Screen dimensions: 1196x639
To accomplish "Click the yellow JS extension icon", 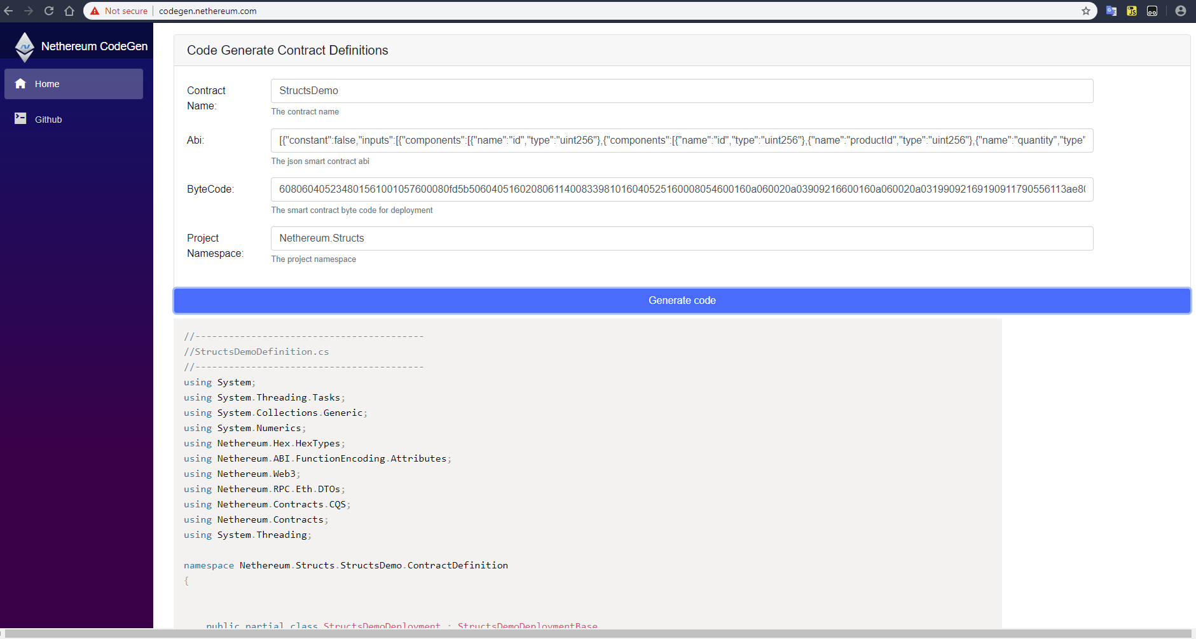I will click(x=1132, y=11).
